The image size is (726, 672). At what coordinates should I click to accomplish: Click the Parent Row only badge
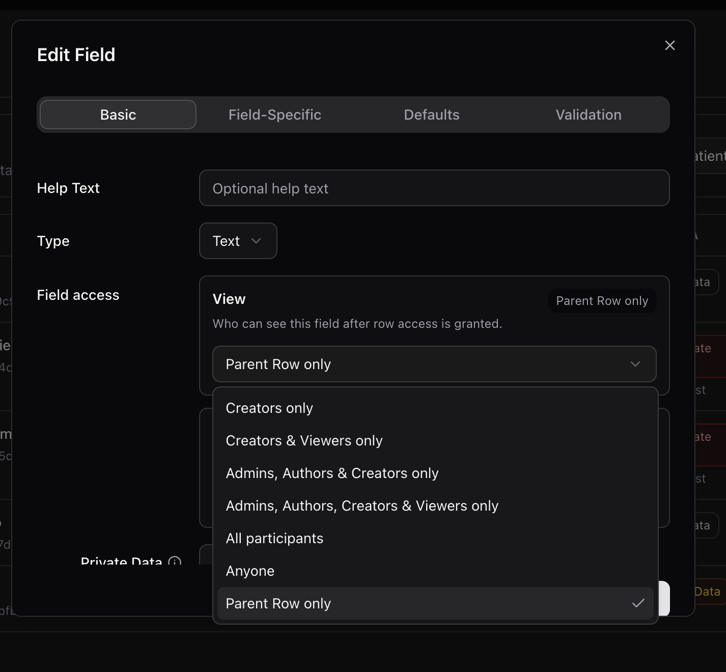[x=602, y=301]
